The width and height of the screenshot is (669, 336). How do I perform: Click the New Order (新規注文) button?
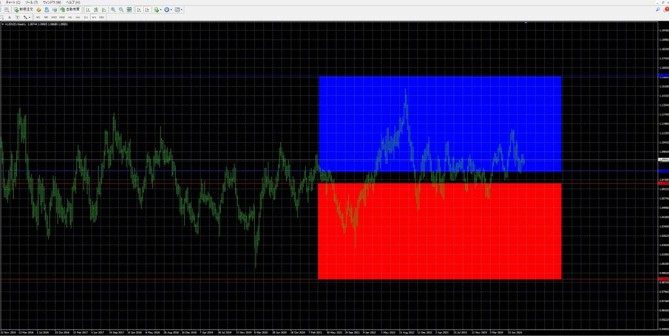(24, 10)
